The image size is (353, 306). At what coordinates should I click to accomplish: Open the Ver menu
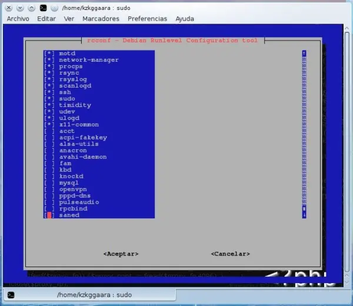[69, 19]
